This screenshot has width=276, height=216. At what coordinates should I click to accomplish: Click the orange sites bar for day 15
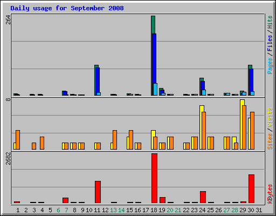131,140
